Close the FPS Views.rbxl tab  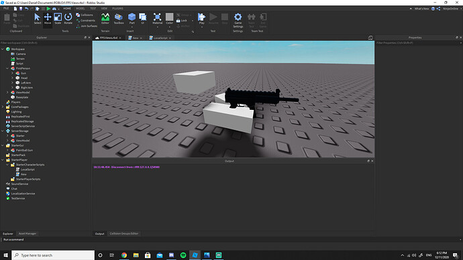(x=120, y=38)
